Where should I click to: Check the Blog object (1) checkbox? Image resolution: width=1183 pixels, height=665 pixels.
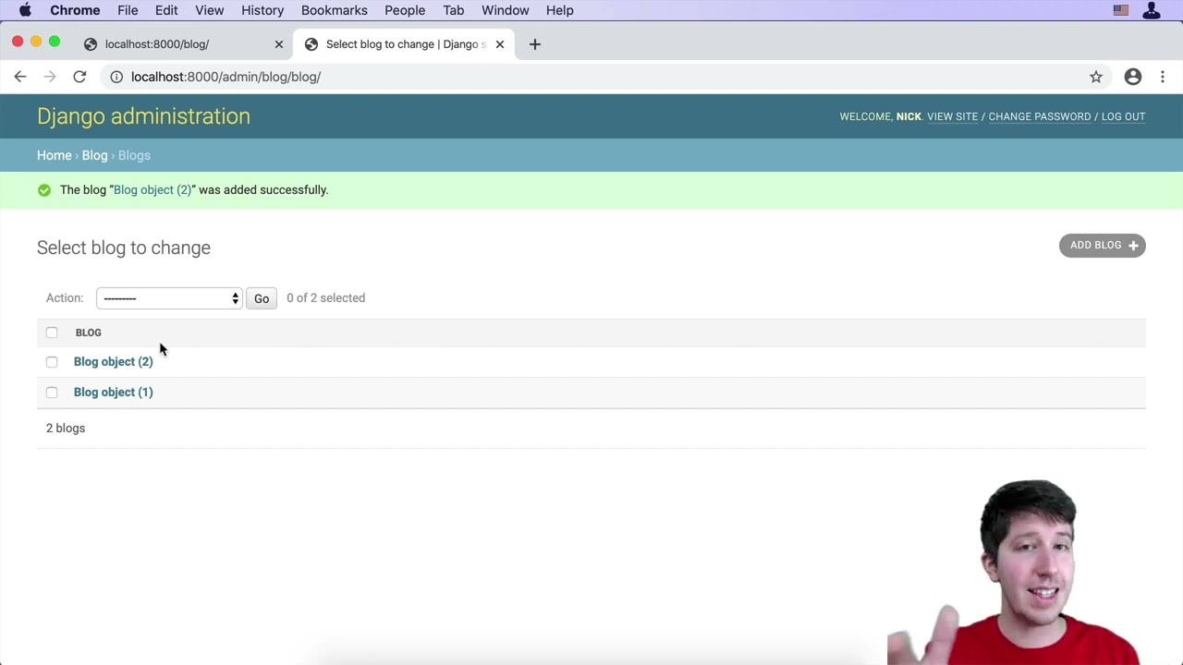click(x=52, y=393)
